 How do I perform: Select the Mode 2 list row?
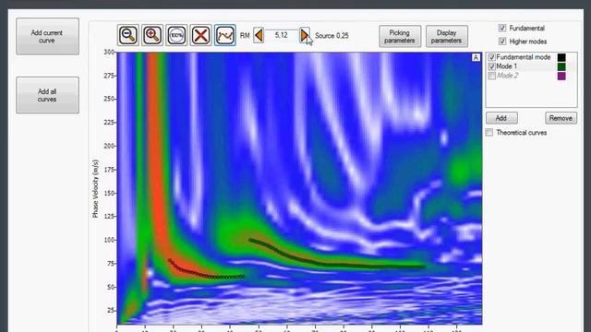click(531, 76)
